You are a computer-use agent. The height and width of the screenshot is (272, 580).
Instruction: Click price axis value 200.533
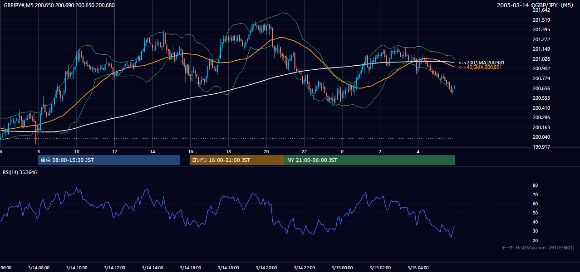pyautogui.click(x=541, y=98)
